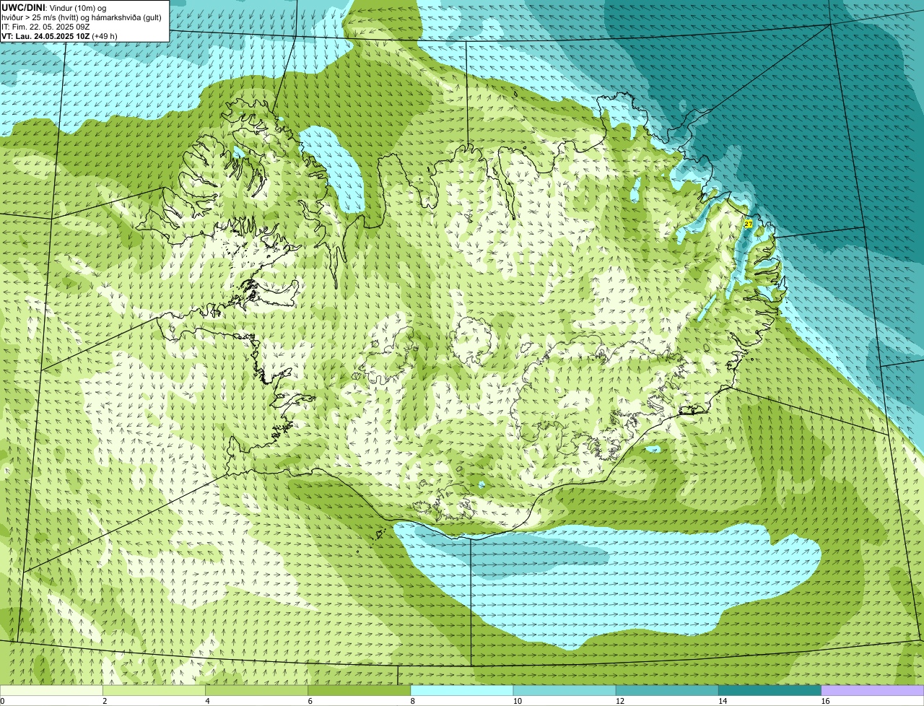This screenshot has width=924, height=706.
Task: Select the 8–10 m/s light cyan legend swatch
Action: tap(462, 691)
